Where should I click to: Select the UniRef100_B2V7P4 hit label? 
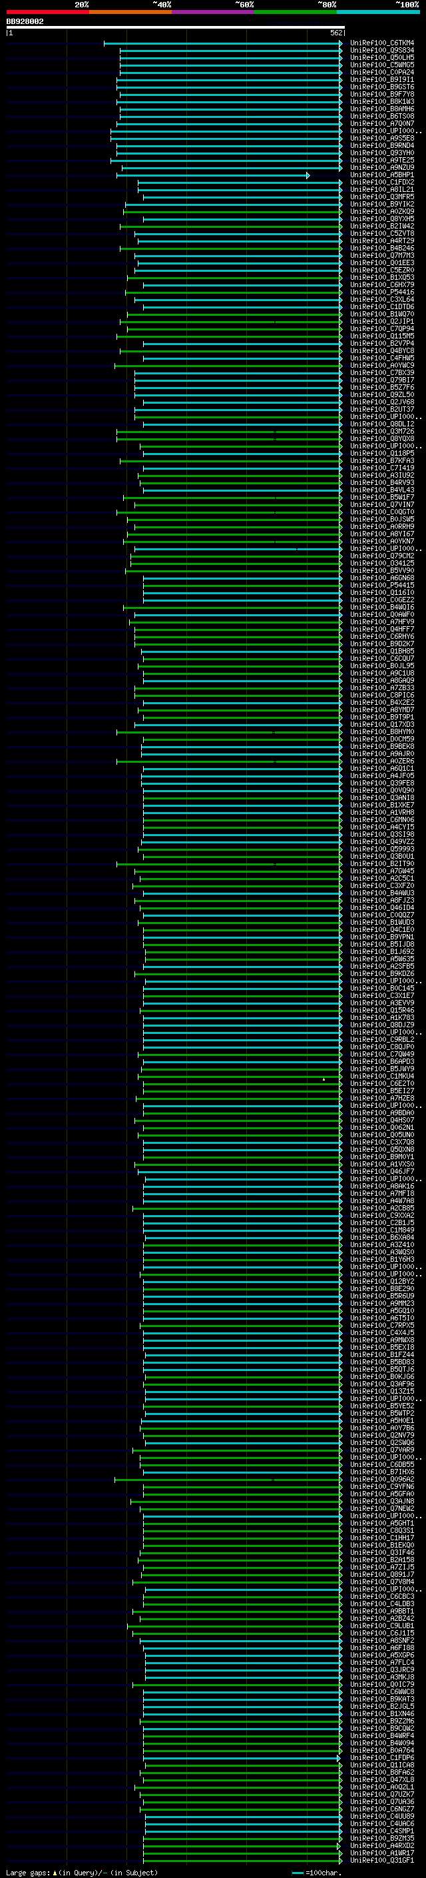click(x=382, y=343)
